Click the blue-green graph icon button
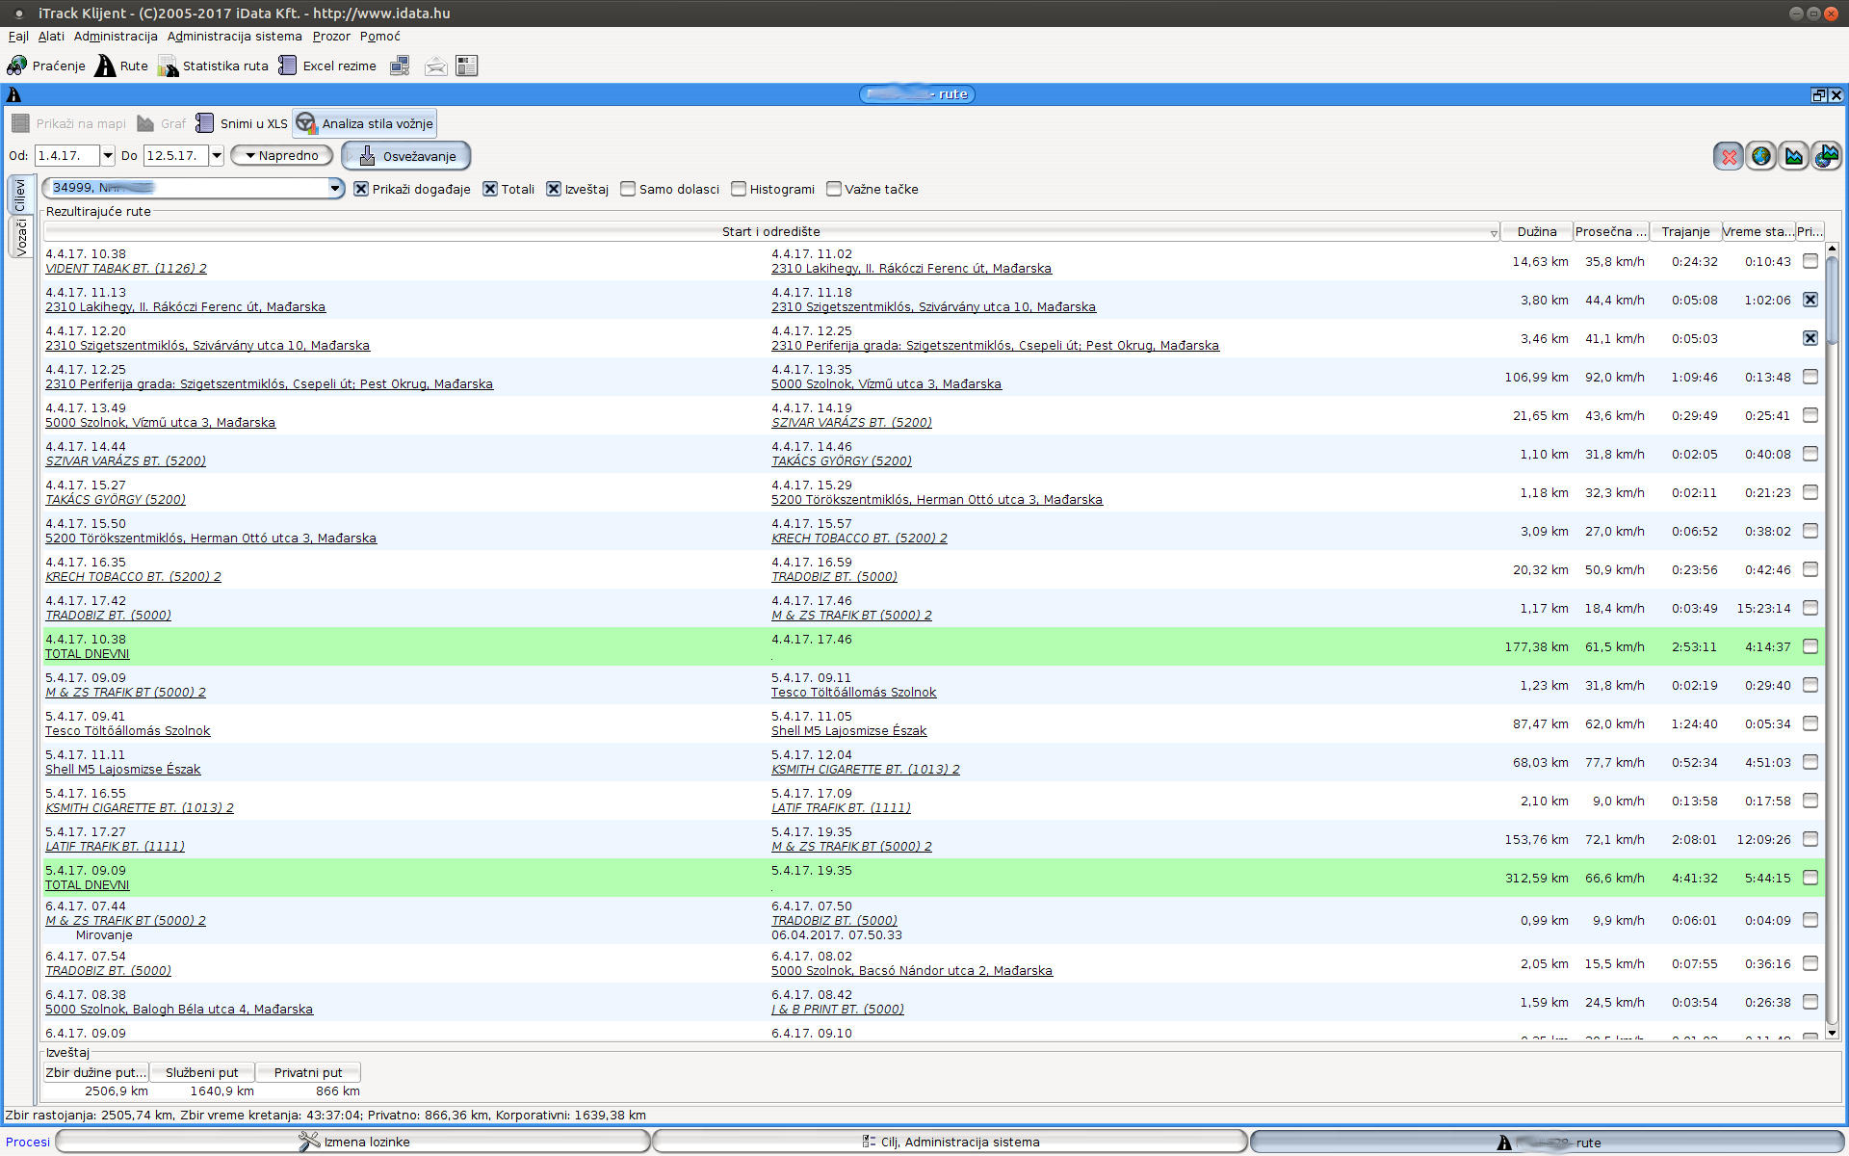Image resolution: width=1849 pixels, height=1156 pixels. 1794,156
